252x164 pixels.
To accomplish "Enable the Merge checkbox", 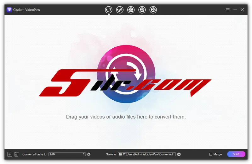I will [211, 154].
